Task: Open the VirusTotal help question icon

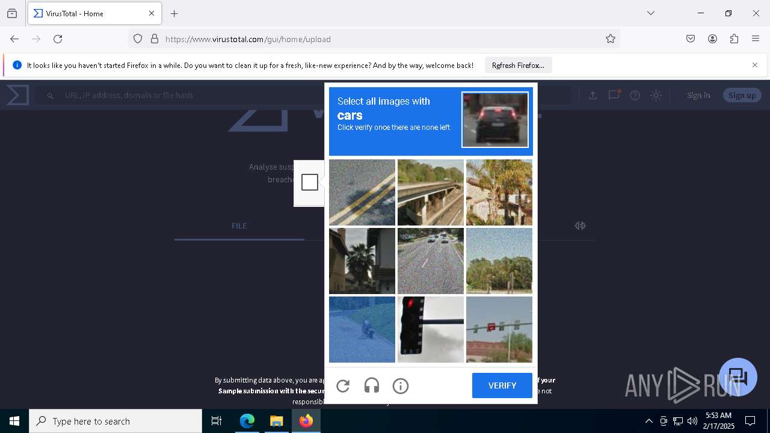Action: click(635, 95)
